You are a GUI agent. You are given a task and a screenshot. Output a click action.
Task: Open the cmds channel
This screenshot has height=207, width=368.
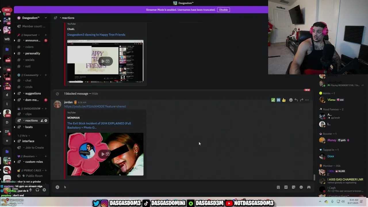coord(32,87)
